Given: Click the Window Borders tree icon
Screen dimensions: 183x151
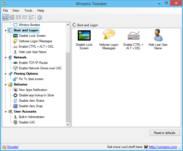Looking at the screenshot, I should click(x=15, y=25).
